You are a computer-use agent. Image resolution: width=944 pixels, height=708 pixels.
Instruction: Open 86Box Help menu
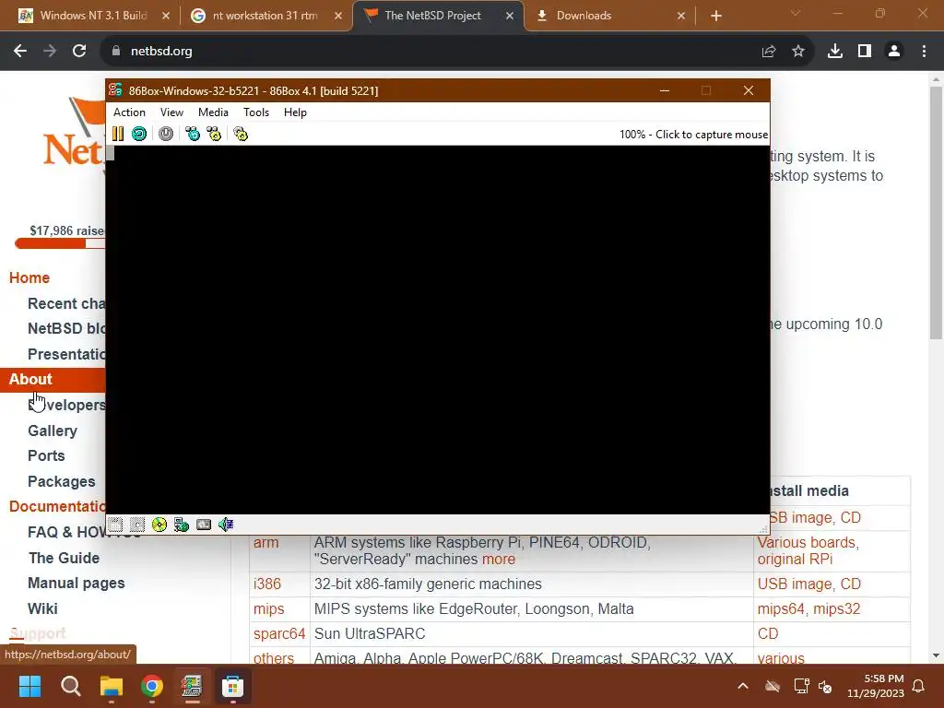click(295, 112)
